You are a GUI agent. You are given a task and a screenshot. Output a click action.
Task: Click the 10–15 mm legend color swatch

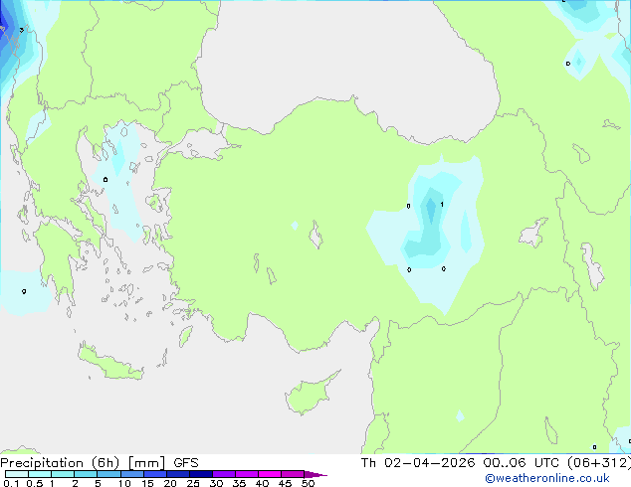pyautogui.click(x=131, y=474)
